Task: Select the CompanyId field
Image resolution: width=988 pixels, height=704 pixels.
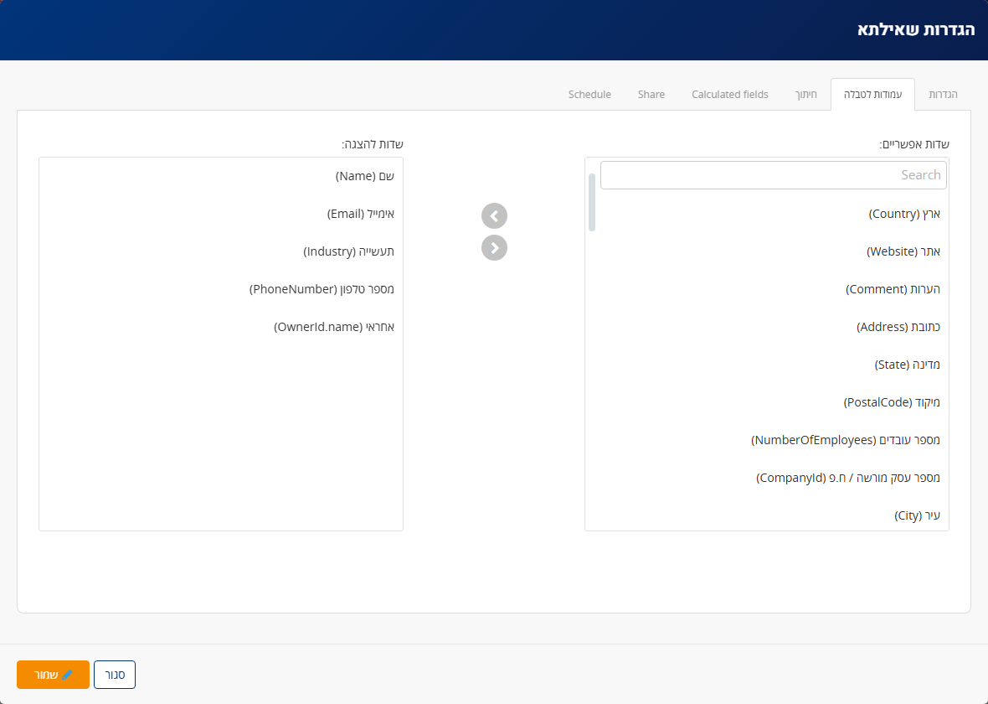Action: pos(767,479)
